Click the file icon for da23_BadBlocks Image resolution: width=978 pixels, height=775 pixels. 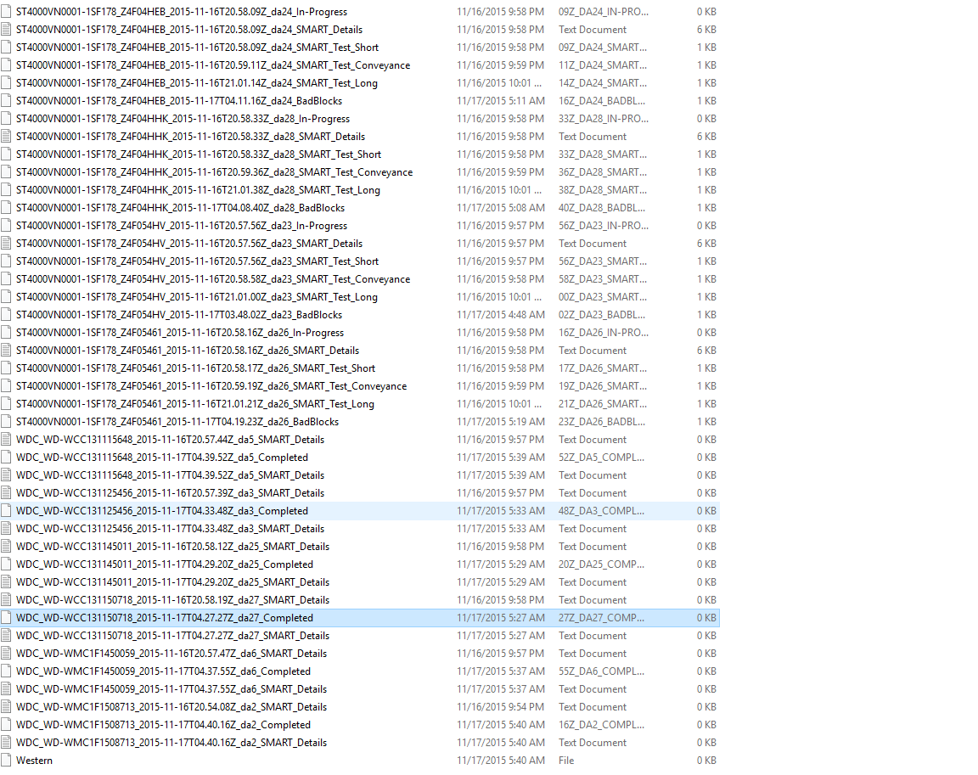6,314
